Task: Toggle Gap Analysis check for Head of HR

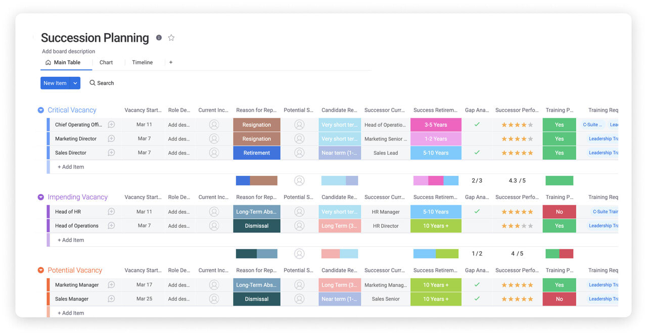Action: coord(477,211)
